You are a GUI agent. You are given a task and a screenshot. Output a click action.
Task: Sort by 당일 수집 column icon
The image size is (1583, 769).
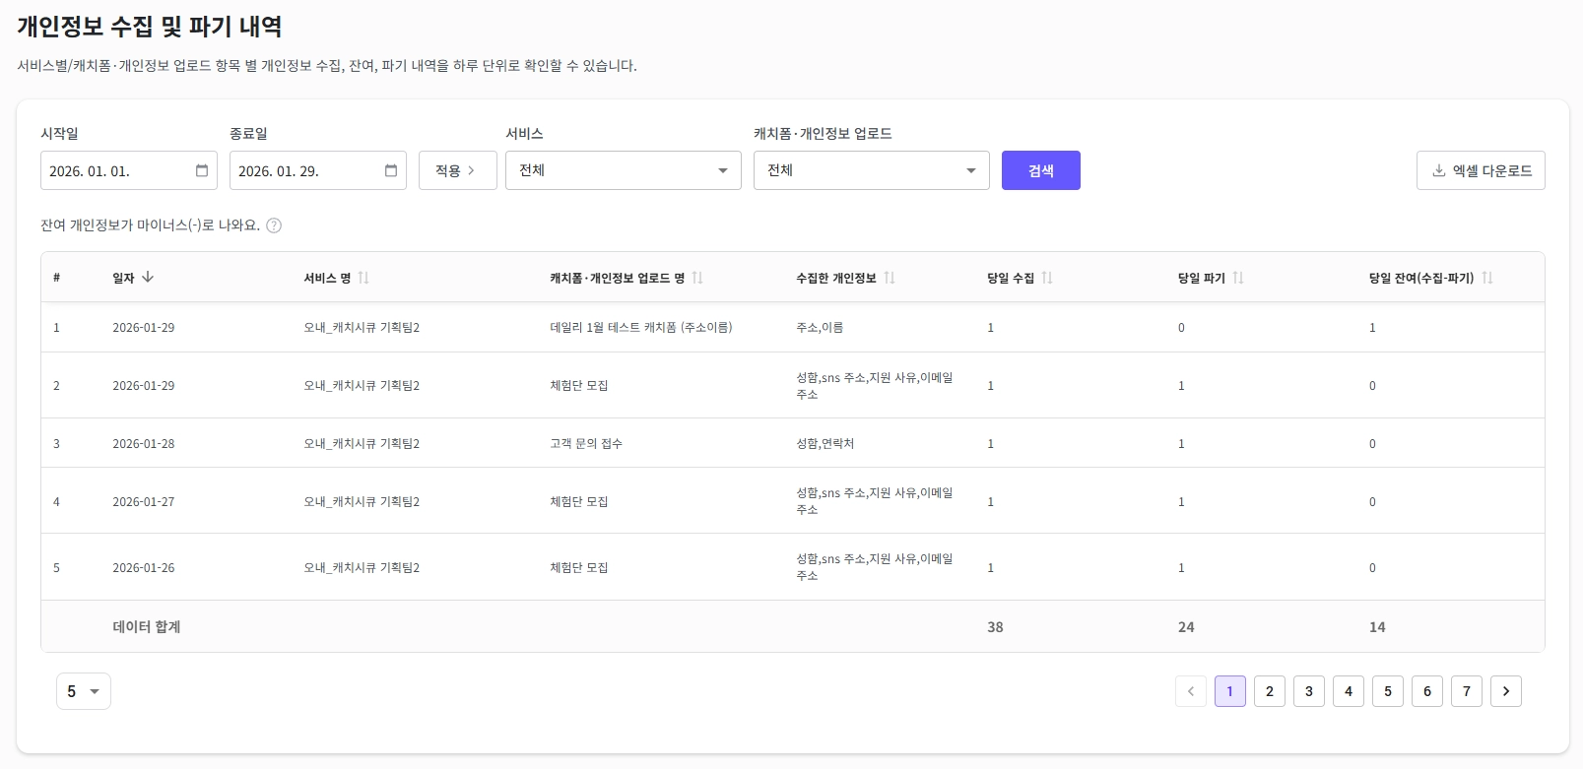tap(1047, 278)
